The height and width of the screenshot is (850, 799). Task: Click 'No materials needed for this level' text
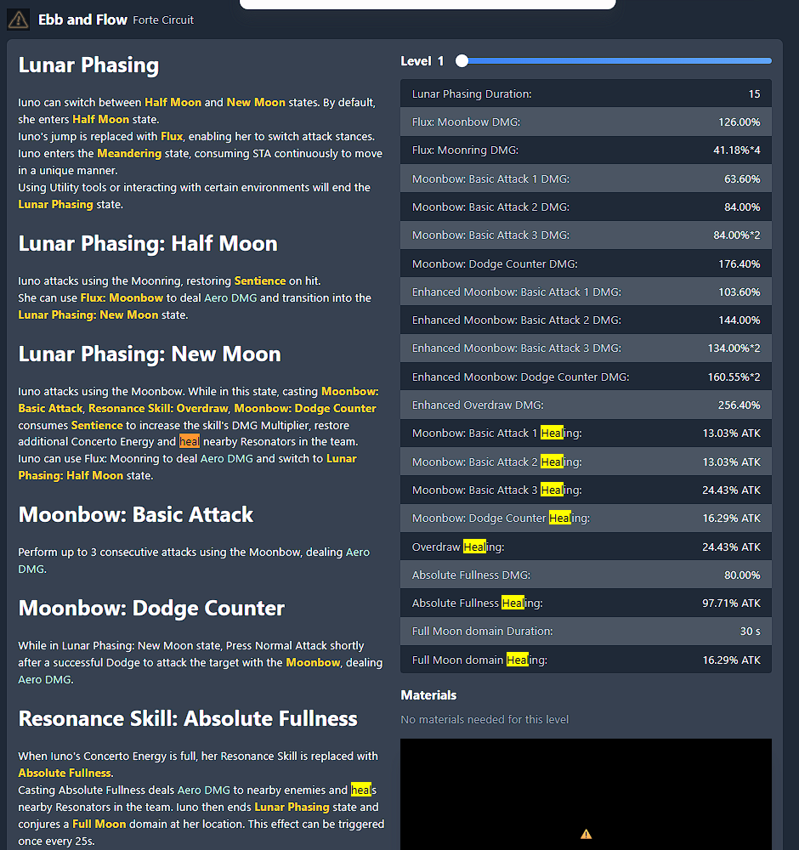[x=484, y=719]
